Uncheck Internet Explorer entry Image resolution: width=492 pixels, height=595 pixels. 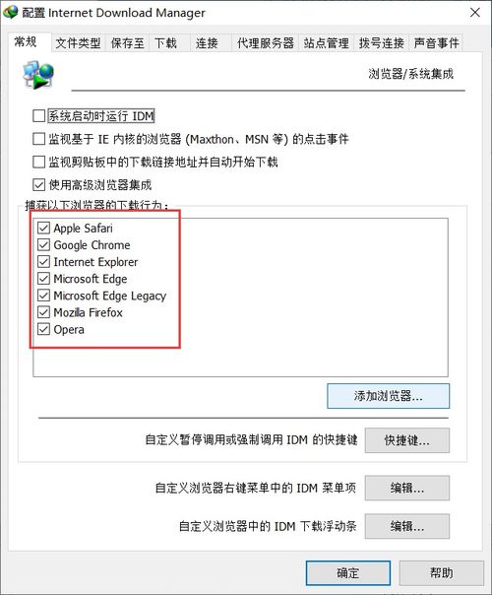click(x=43, y=262)
